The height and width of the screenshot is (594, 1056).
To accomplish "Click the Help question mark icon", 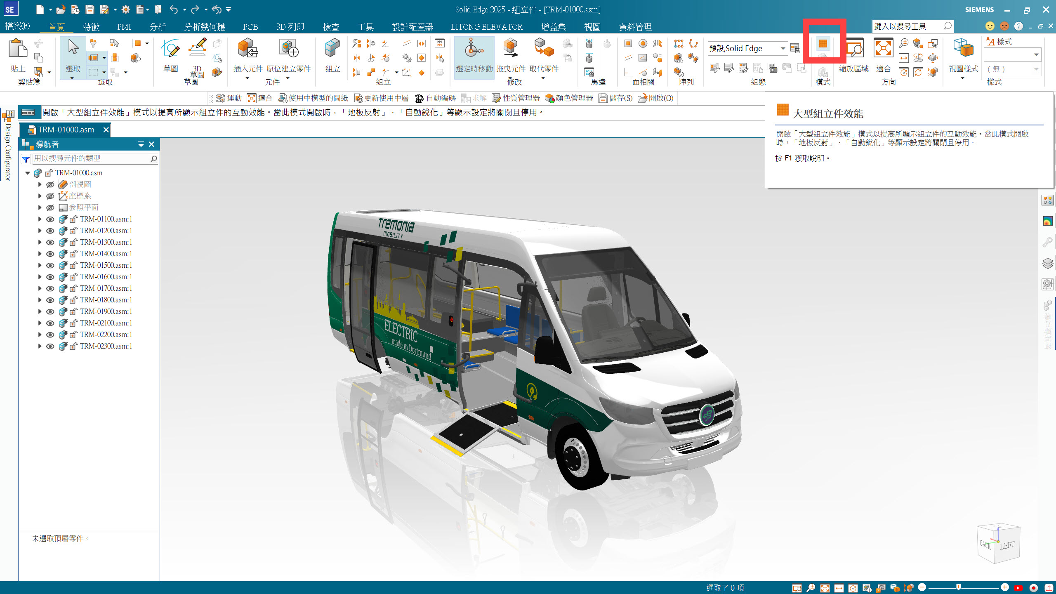I will 1018,26.
